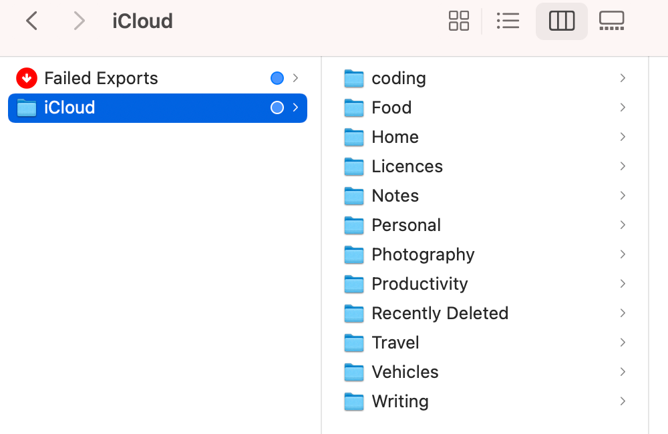Switch to gallery view
Viewport: 668px width, 434px height.
612,21
